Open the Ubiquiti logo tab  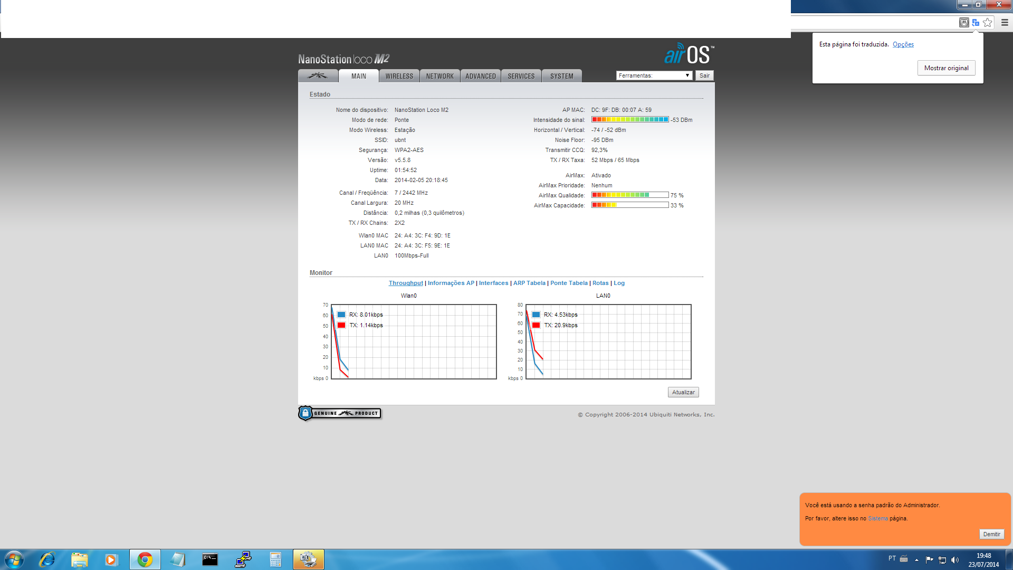(318, 76)
